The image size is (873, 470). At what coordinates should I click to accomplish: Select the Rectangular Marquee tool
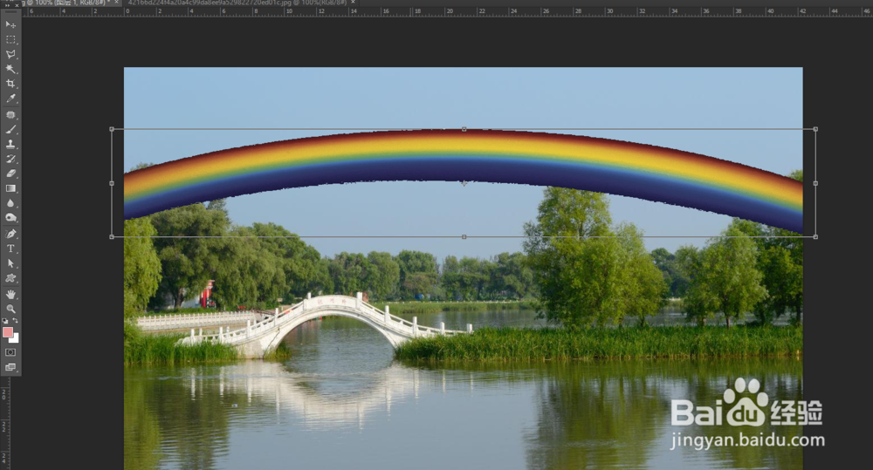click(10, 39)
